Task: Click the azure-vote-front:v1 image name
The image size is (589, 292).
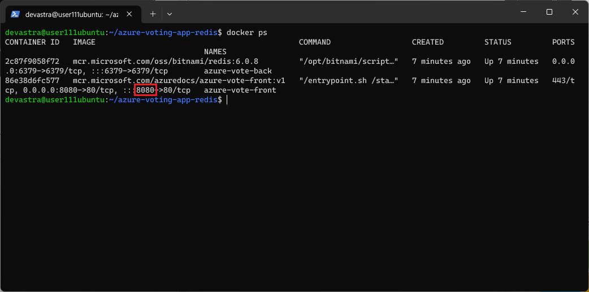Action: [x=179, y=81]
